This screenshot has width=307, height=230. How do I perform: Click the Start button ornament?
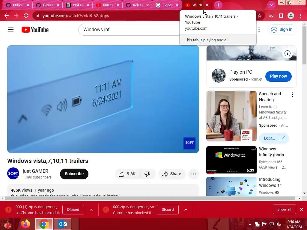[8, 224]
